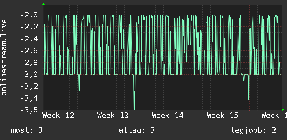The height and width of the screenshot is (140, 287).
Task: Click the -3,0 y-axis label
Action: 29,74
